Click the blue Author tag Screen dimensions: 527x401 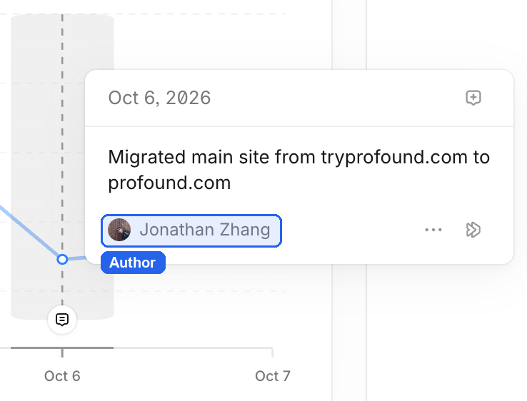pyautogui.click(x=133, y=263)
